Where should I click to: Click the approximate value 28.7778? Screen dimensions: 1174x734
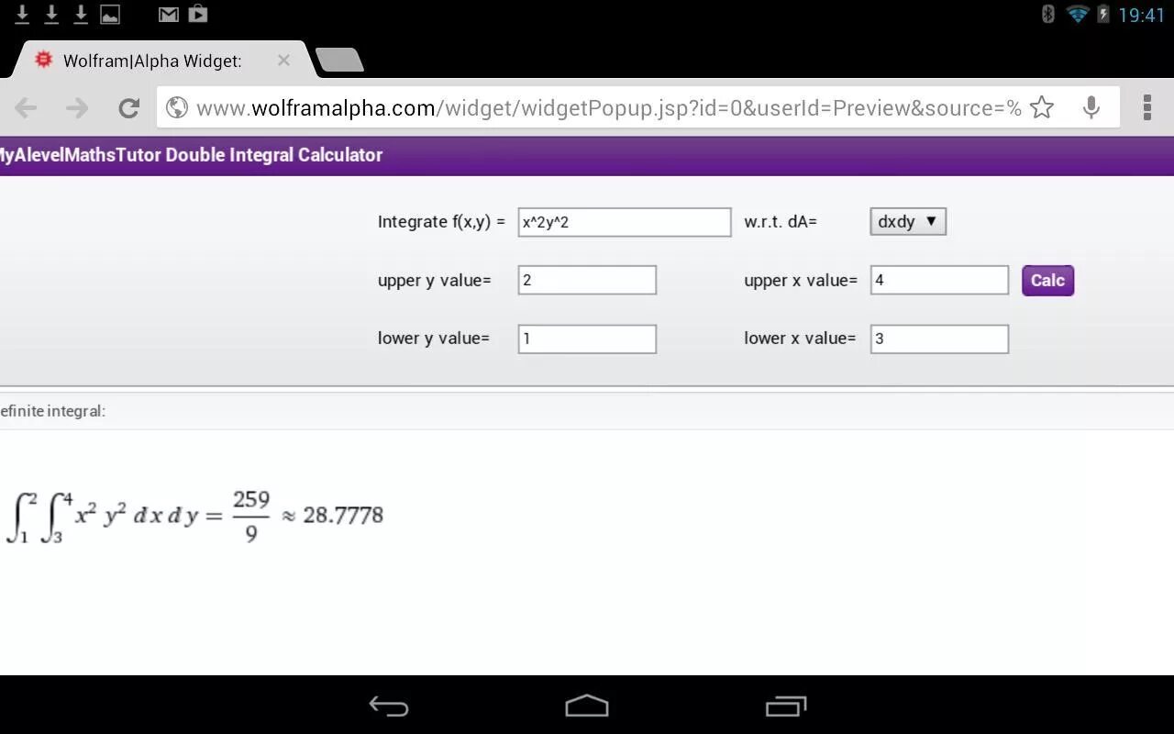pyautogui.click(x=343, y=515)
